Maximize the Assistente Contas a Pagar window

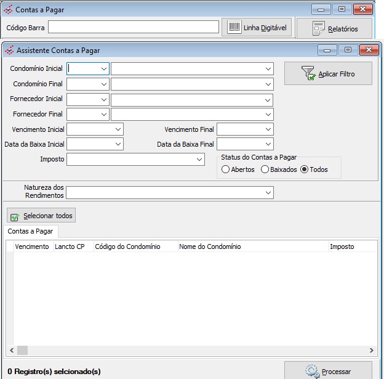[348, 51]
